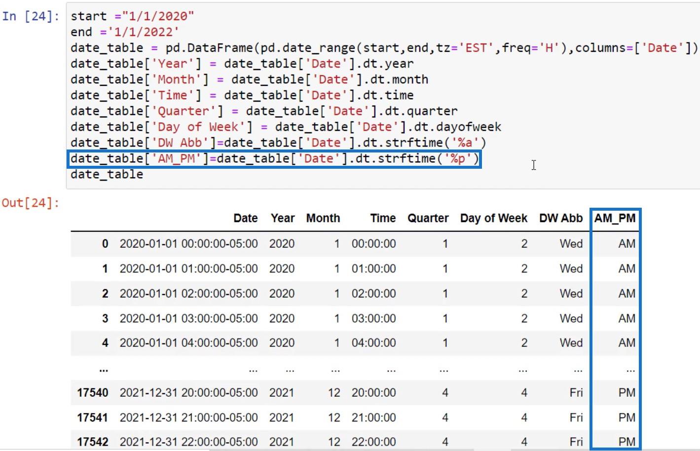
Task: Click the date_table['Time'] assignment line
Action: click(242, 95)
